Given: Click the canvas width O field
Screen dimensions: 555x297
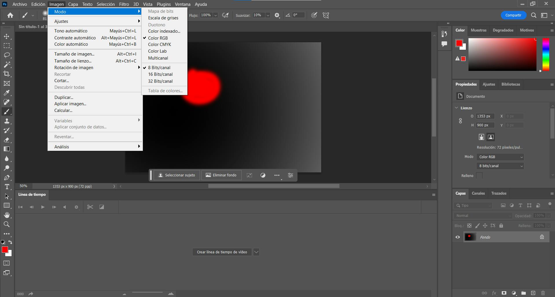Looking at the screenshot, I should (x=485, y=116).
